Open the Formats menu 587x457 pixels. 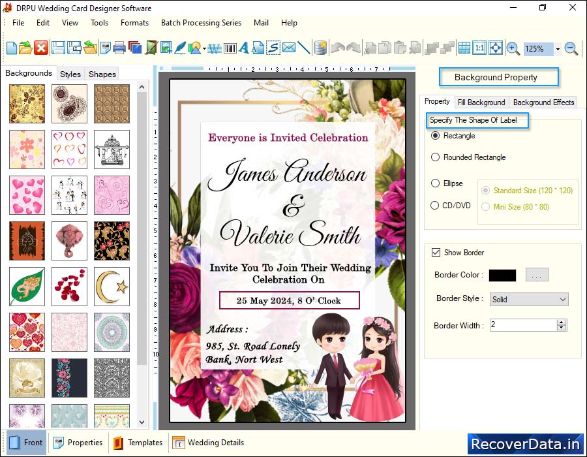click(x=134, y=23)
